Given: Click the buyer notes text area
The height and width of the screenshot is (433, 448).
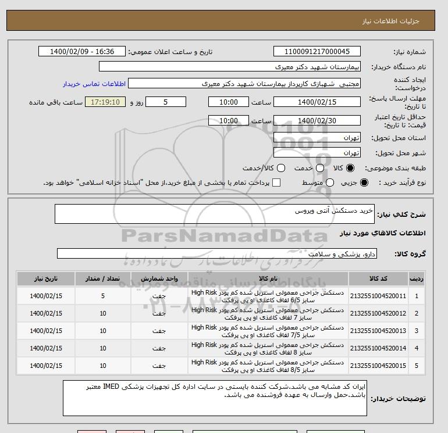Looking at the screenshot, I should [215, 398].
